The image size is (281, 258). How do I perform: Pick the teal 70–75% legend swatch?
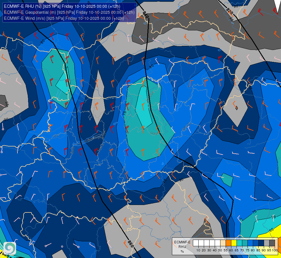coord(245,243)
